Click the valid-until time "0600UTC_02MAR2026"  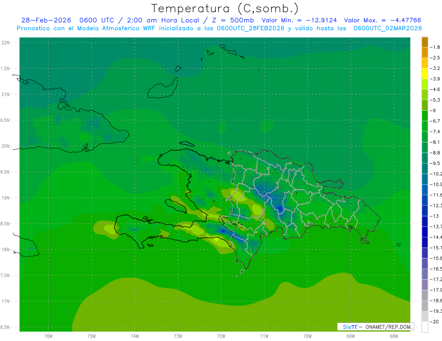tap(387, 28)
